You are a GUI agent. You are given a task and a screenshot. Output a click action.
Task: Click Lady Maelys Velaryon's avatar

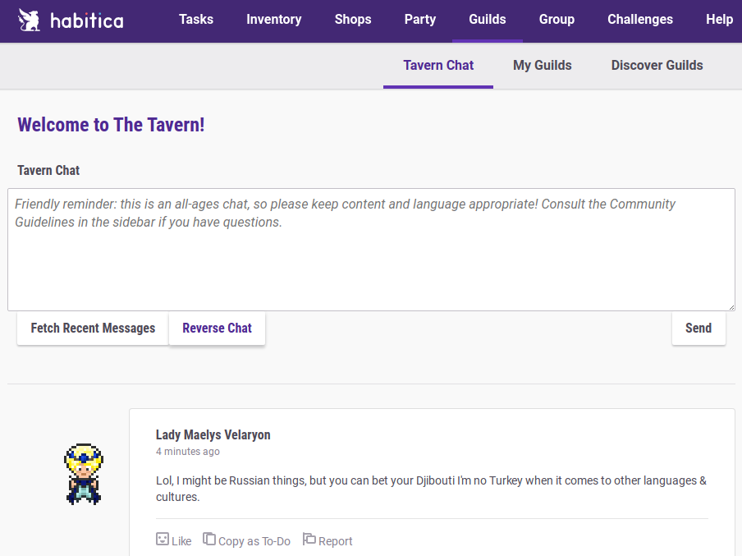click(x=83, y=474)
